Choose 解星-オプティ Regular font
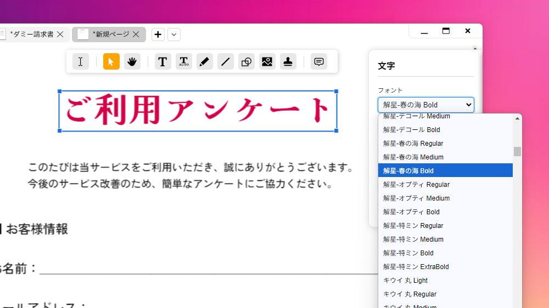 point(416,185)
